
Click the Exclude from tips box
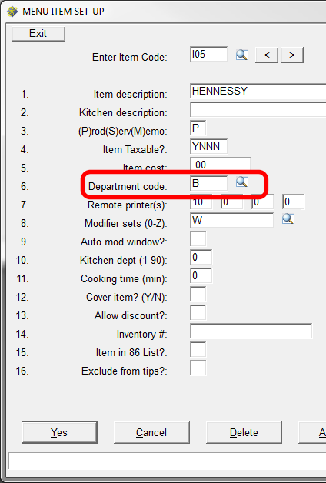[x=198, y=368]
